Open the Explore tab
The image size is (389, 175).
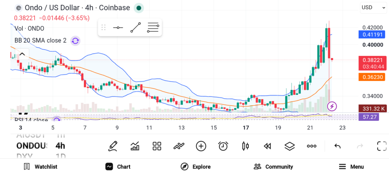196,167
